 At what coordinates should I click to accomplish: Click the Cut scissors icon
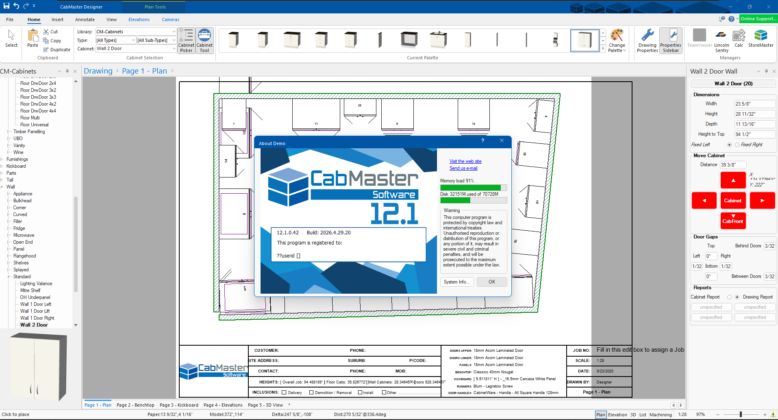[46, 32]
